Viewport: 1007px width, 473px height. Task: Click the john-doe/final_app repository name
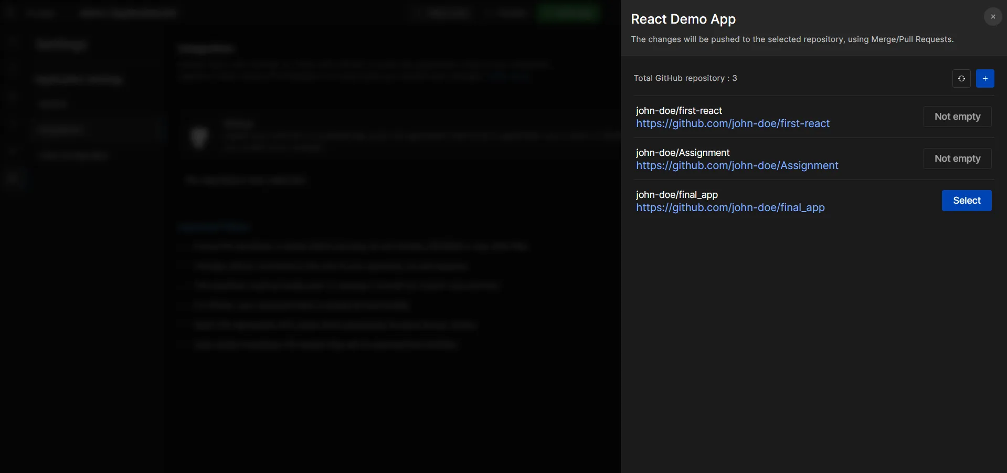677,195
